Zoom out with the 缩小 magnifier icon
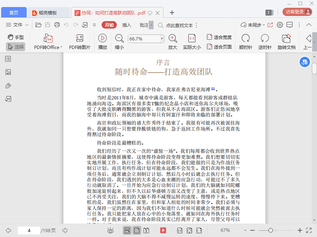 coord(119,38)
